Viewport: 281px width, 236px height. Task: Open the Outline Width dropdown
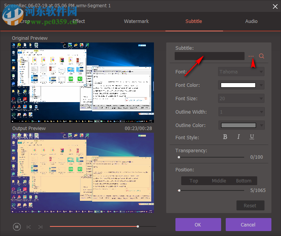tap(241, 112)
